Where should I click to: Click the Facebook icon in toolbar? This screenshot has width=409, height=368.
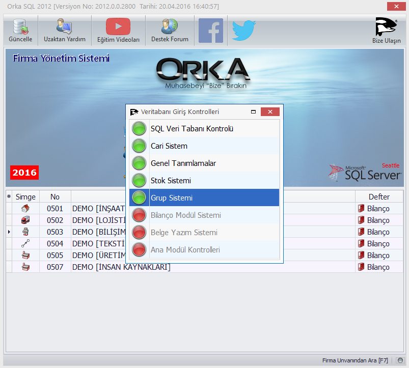(211, 30)
